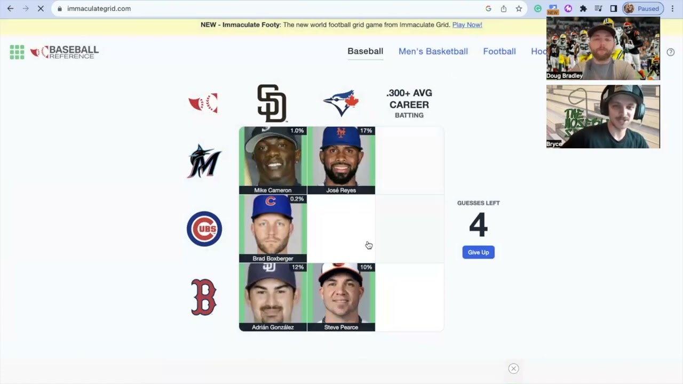
Task: Switch to the Men's Basketball tab
Action: tap(433, 51)
